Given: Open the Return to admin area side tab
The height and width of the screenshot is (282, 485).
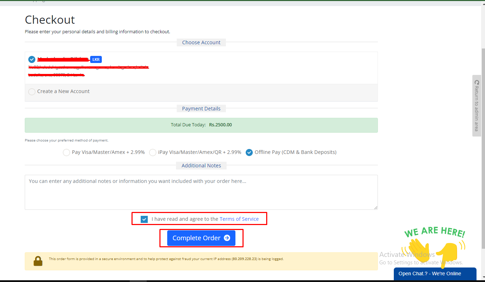Looking at the screenshot, I should click(x=477, y=105).
